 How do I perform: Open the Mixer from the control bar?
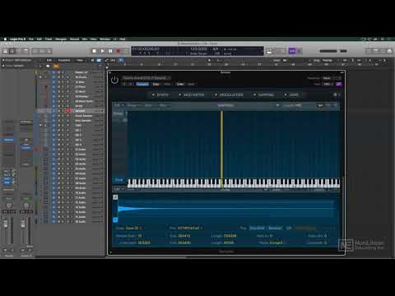coord(42,51)
